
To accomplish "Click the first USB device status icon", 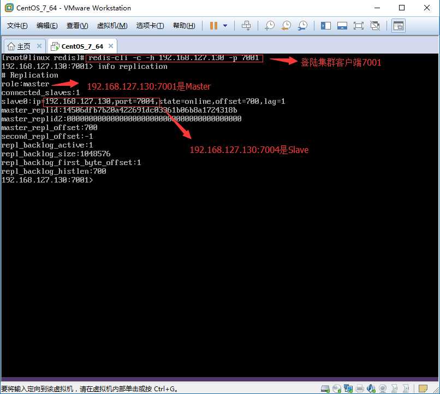I will pyautogui.click(x=394, y=389).
